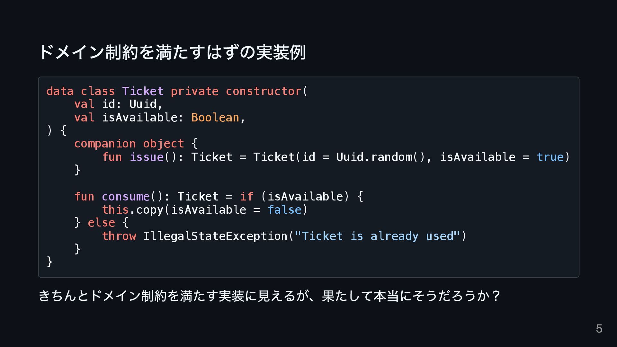
Task: Click the 'data class' keyword in the code
Action: tap(81, 91)
